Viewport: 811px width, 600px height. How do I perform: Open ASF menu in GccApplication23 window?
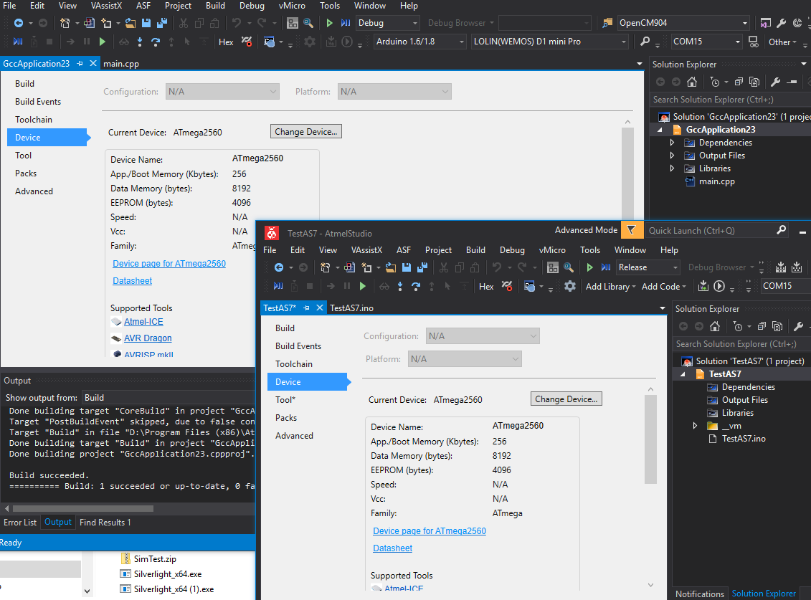tap(143, 6)
